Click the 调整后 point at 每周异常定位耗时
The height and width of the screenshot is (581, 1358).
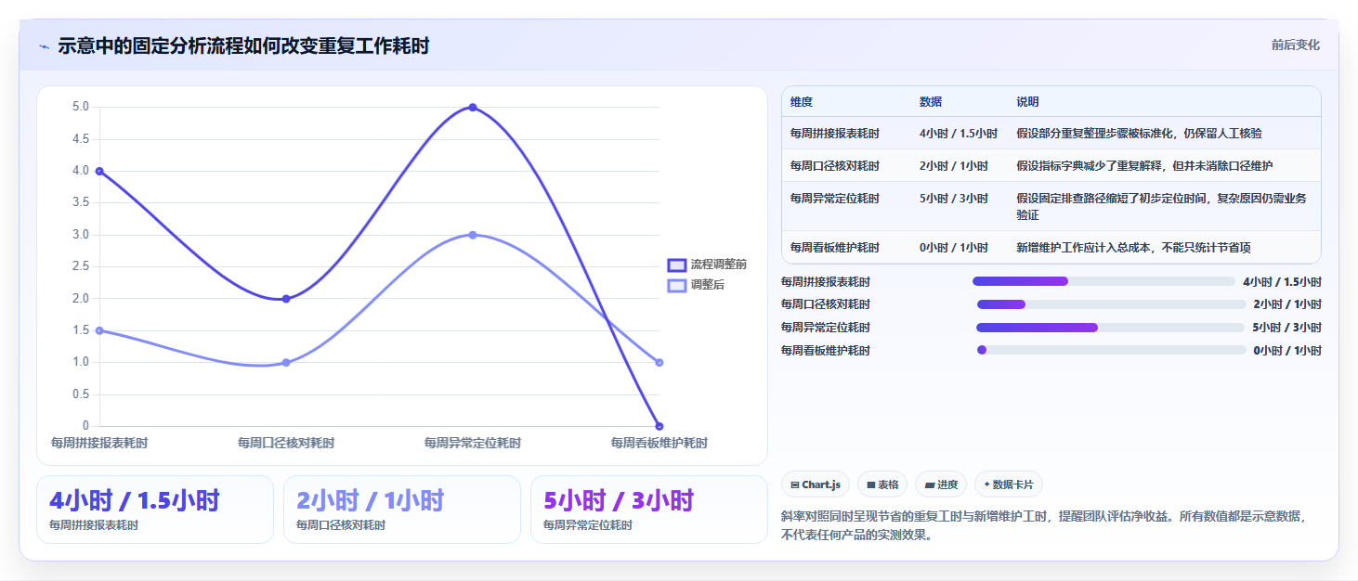point(473,235)
